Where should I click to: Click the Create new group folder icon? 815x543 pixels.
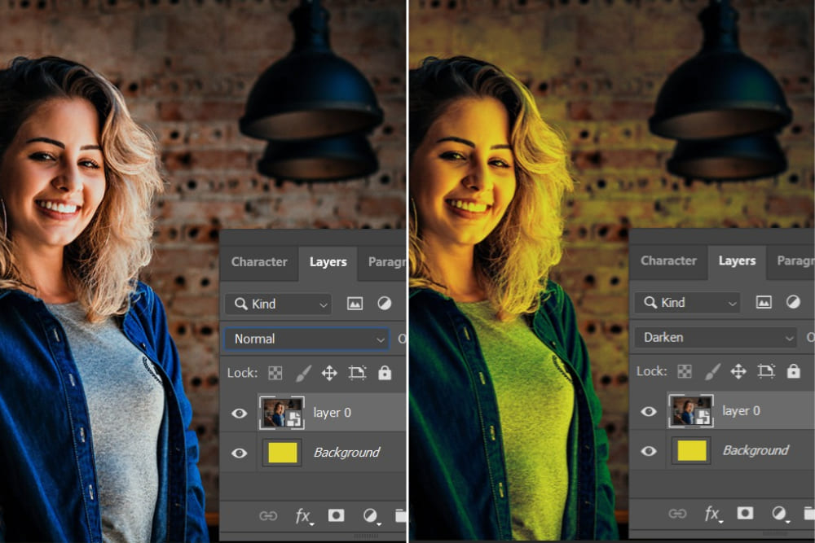pos(399,514)
